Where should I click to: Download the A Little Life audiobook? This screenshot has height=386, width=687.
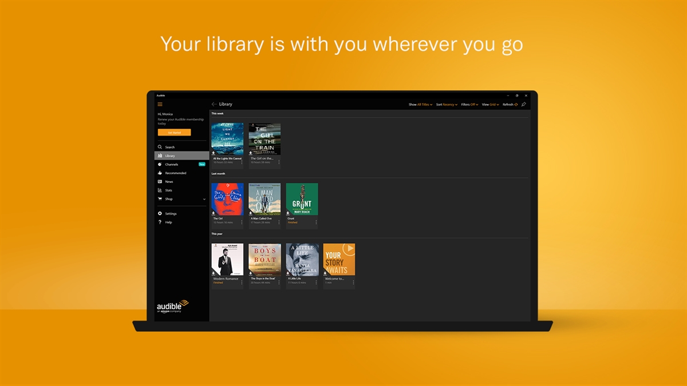pyautogui.click(x=289, y=273)
